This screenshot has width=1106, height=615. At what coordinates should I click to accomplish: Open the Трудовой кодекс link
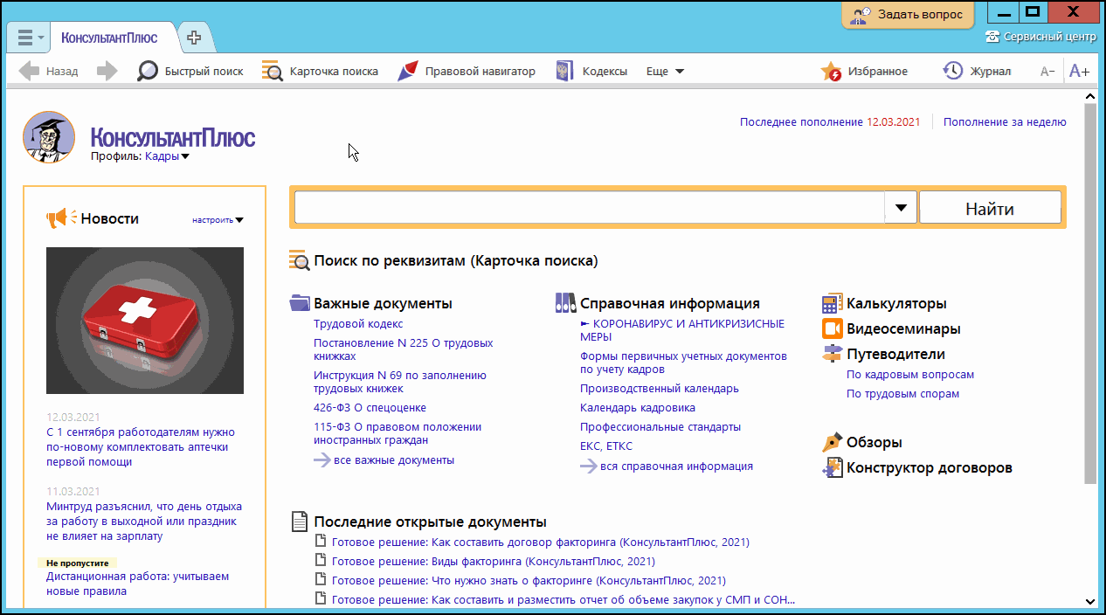coord(358,324)
